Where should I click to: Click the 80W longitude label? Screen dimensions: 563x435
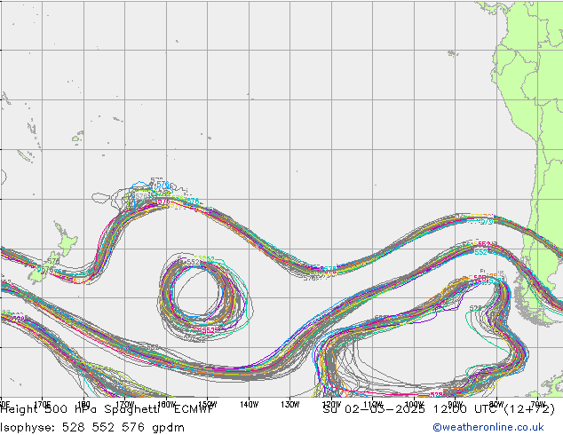496,404
